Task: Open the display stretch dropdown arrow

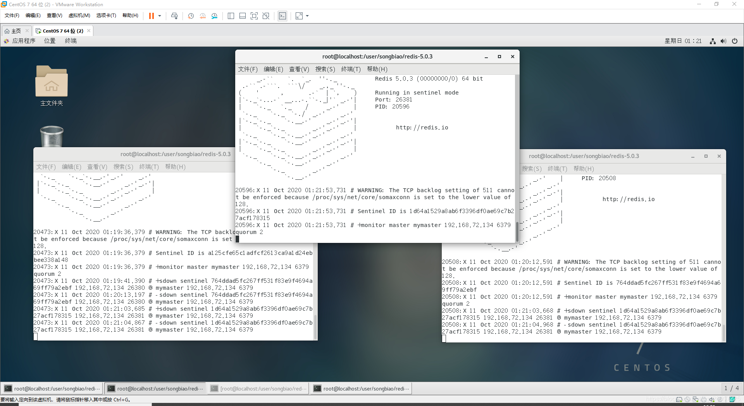Action: pos(307,16)
